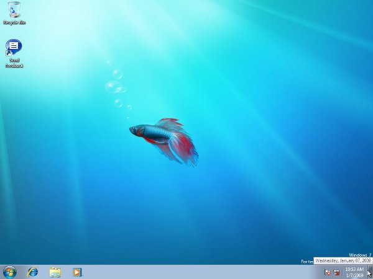This screenshot has width=373, height=279.
Task: Select the Recycle Bin desktop icon
Action: [14, 10]
